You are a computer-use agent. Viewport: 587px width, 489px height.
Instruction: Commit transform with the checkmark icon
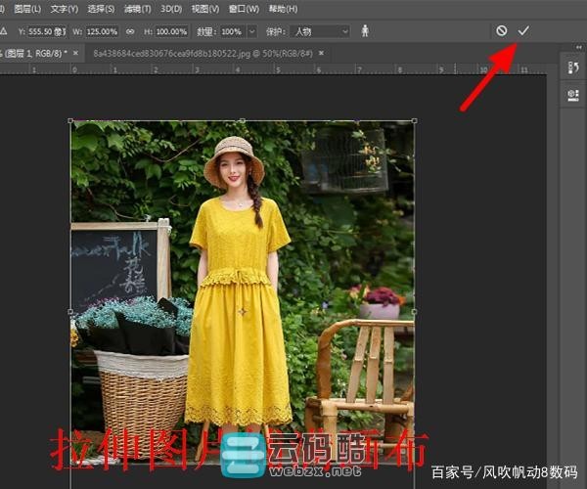[523, 30]
